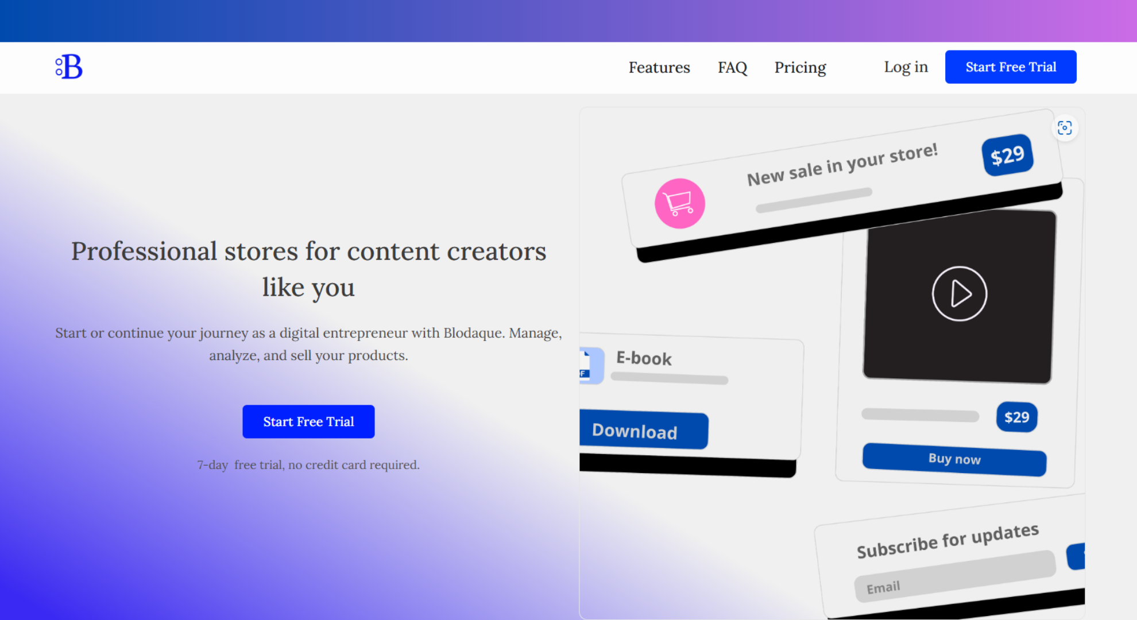Click the $29 price tag above Buy now
Image resolution: width=1137 pixels, height=620 pixels.
click(1016, 417)
